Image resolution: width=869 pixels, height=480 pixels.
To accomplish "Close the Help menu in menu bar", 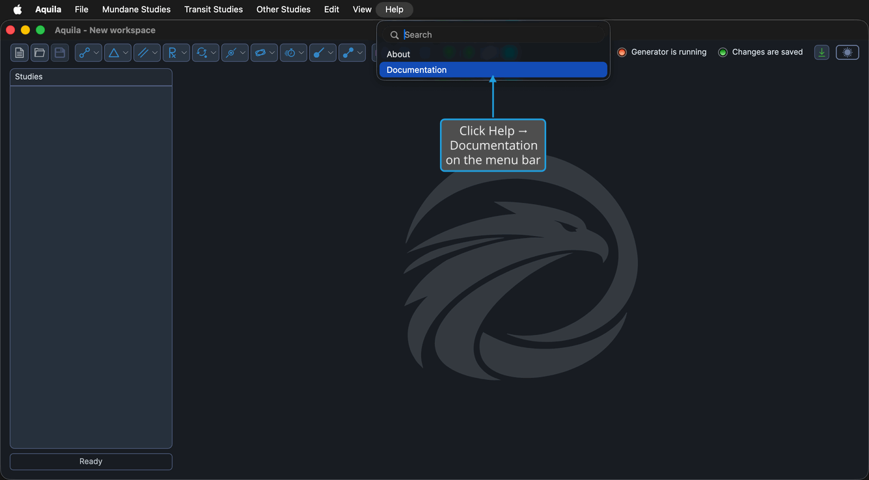I will (394, 9).
